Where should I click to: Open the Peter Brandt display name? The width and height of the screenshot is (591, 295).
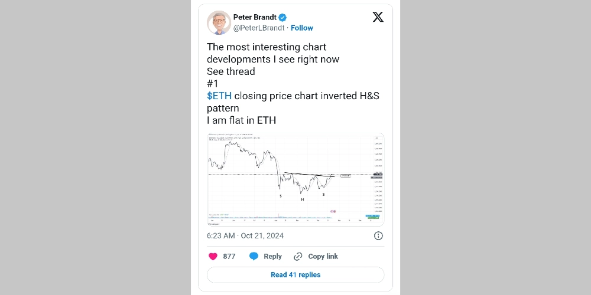pos(254,17)
